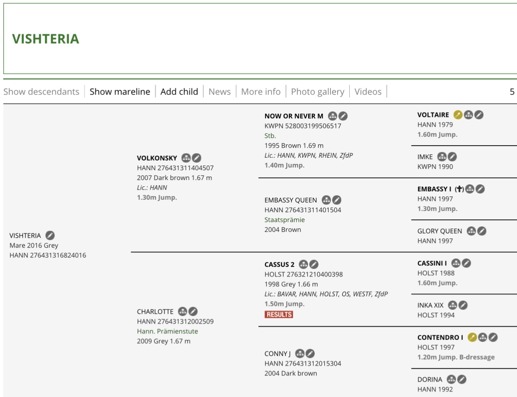The width and height of the screenshot is (517, 397).
Task: Open the CASSINI I horse page
Action: (432, 263)
